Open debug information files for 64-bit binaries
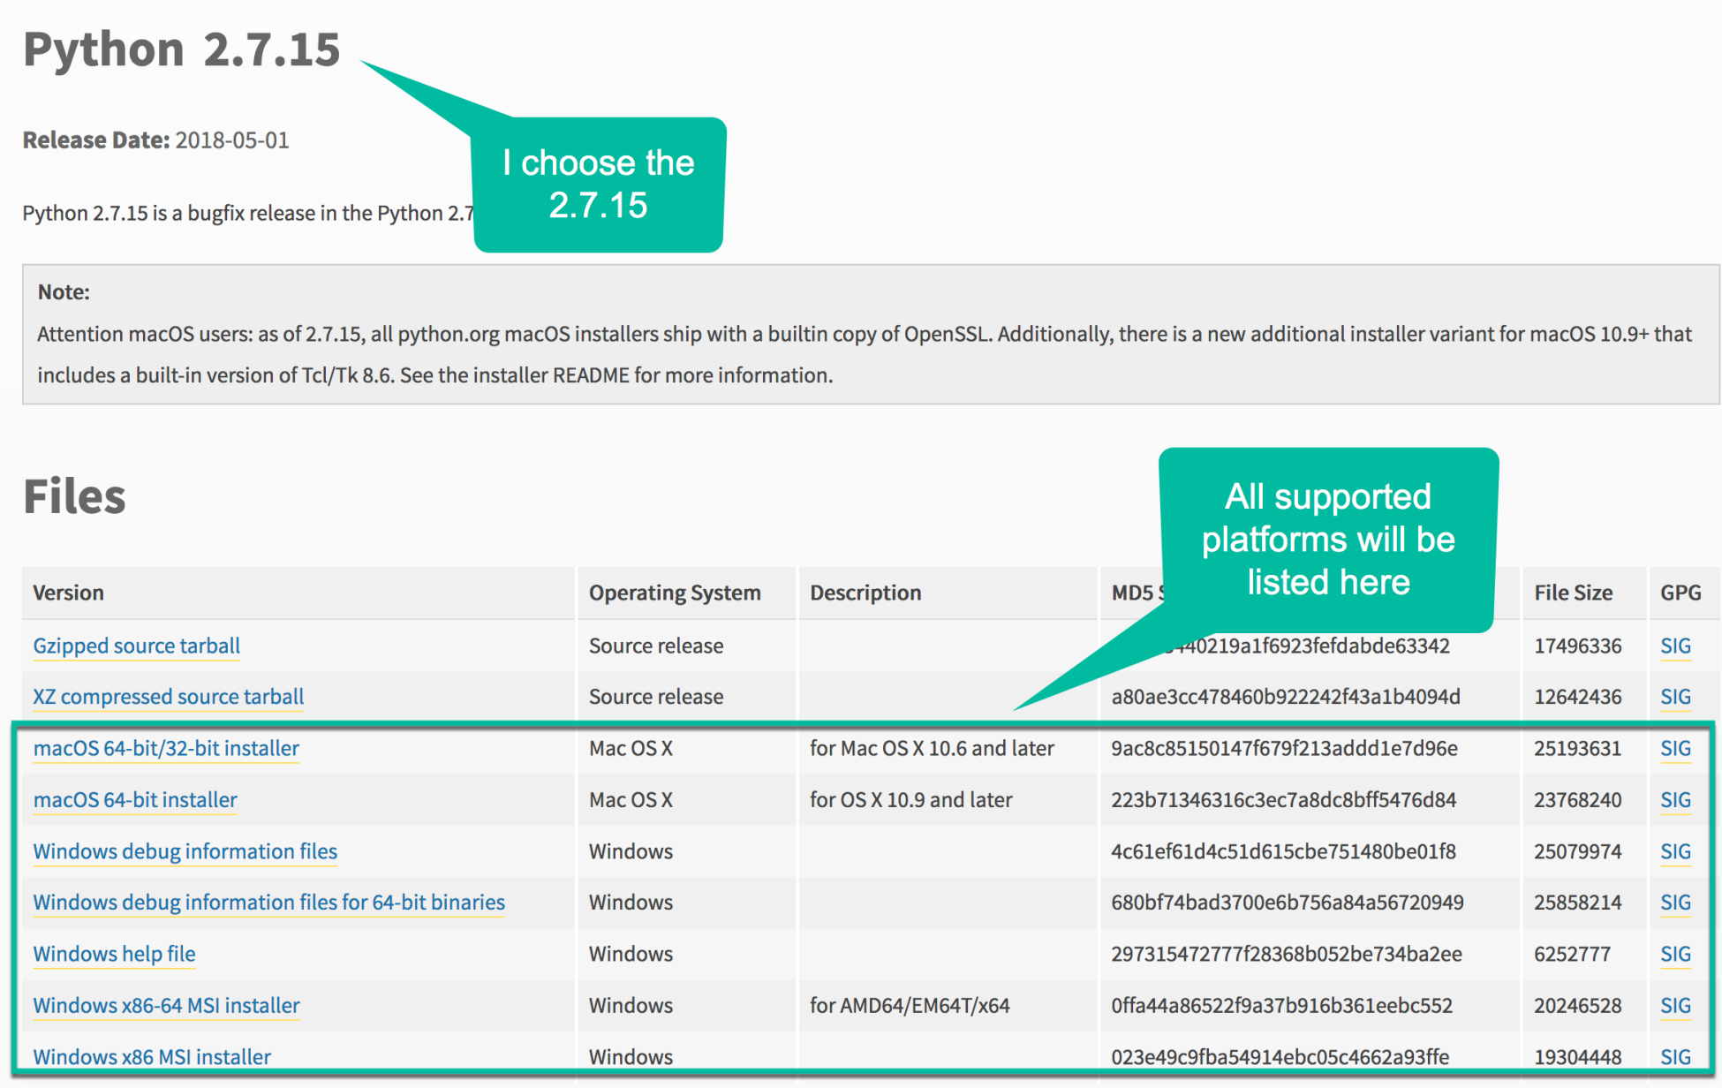1722x1088 pixels. pyautogui.click(x=268, y=902)
